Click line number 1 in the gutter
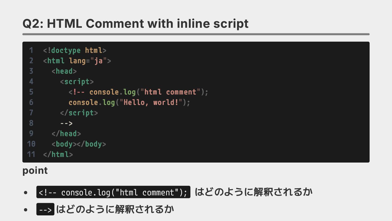Image resolution: width=392 pixels, height=221 pixels. point(31,50)
